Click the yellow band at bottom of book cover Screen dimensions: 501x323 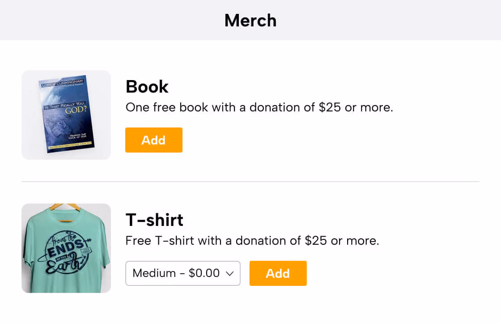click(x=70, y=145)
